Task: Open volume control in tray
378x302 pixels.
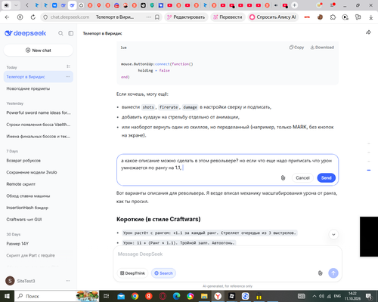Action: (x=321, y=296)
